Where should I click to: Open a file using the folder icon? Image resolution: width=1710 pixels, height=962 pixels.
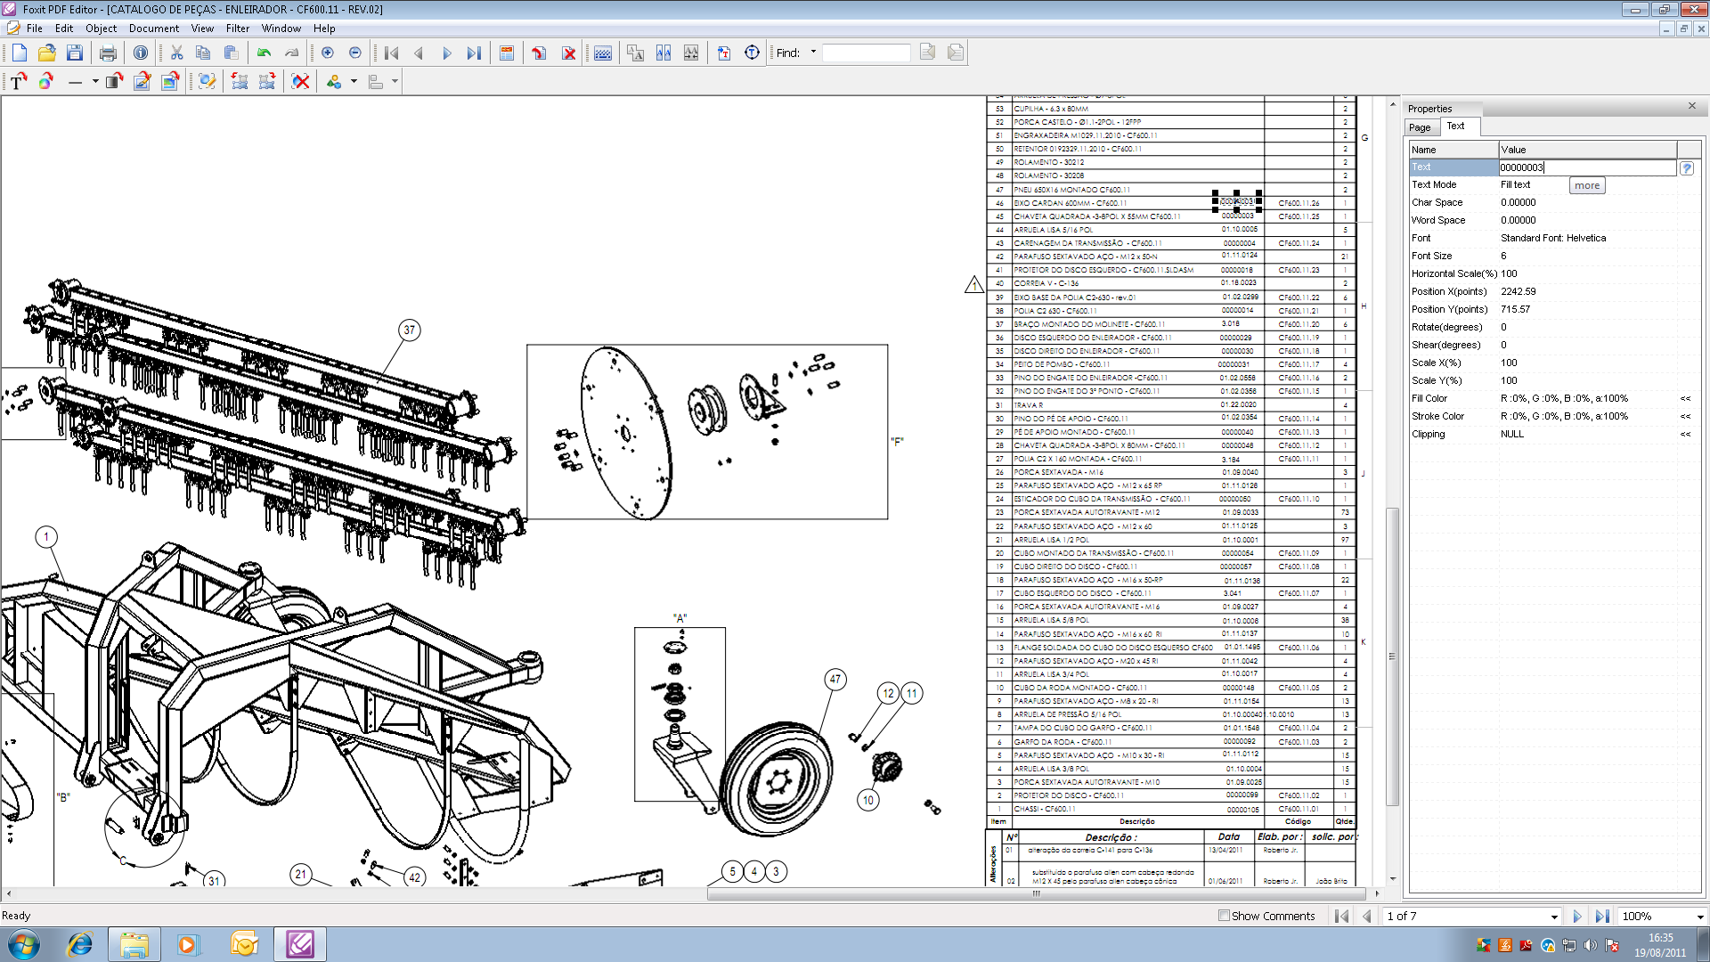47,53
